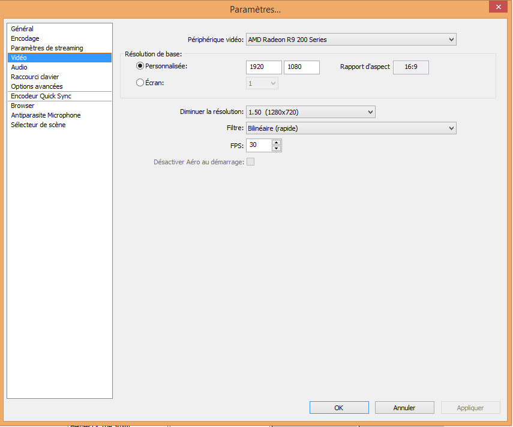
Task: Expand the Diminuer la résolution dropdown
Action: tap(310, 112)
